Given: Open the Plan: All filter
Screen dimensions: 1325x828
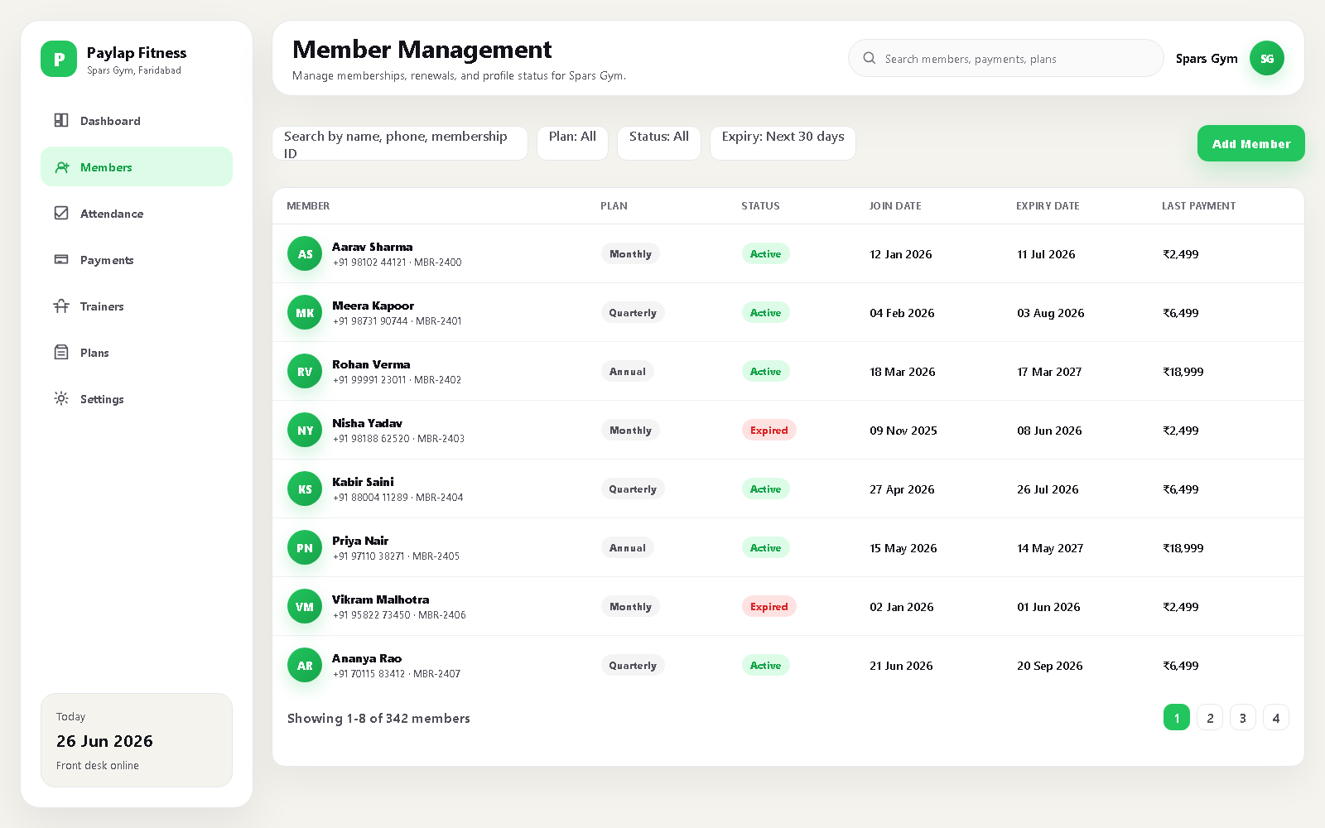Looking at the screenshot, I should [572, 143].
